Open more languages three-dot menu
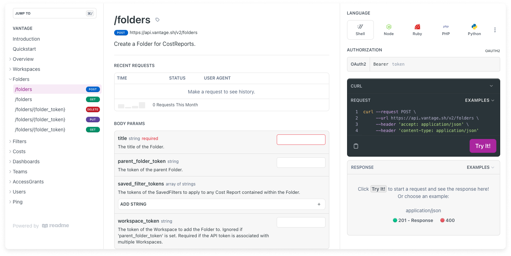This screenshot has height=256, width=511. click(495, 30)
